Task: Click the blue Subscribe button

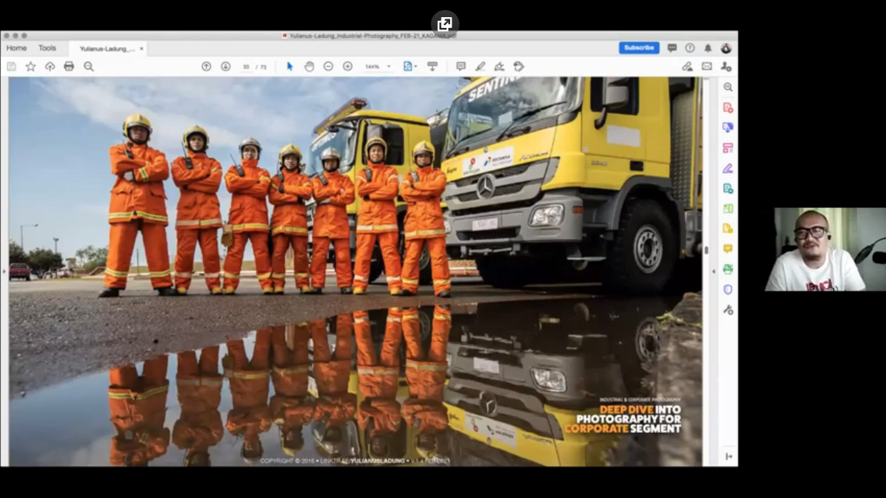Action: pos(639,48)
